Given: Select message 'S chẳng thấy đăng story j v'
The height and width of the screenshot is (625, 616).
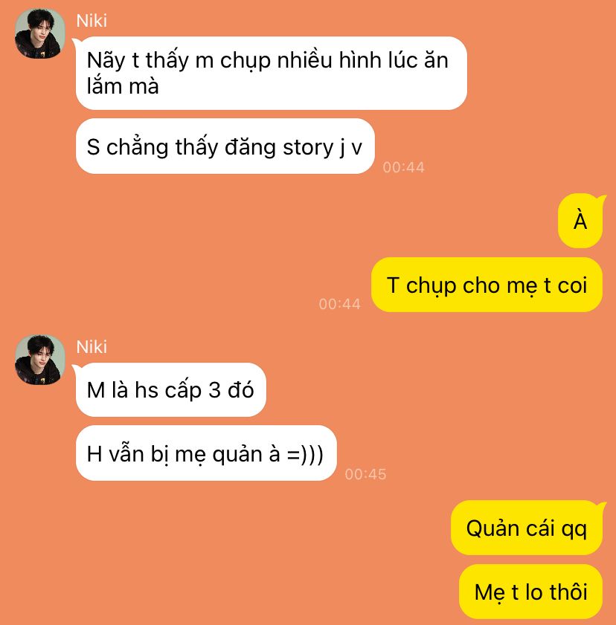Looking at the screenshot, I should [225, 146].
